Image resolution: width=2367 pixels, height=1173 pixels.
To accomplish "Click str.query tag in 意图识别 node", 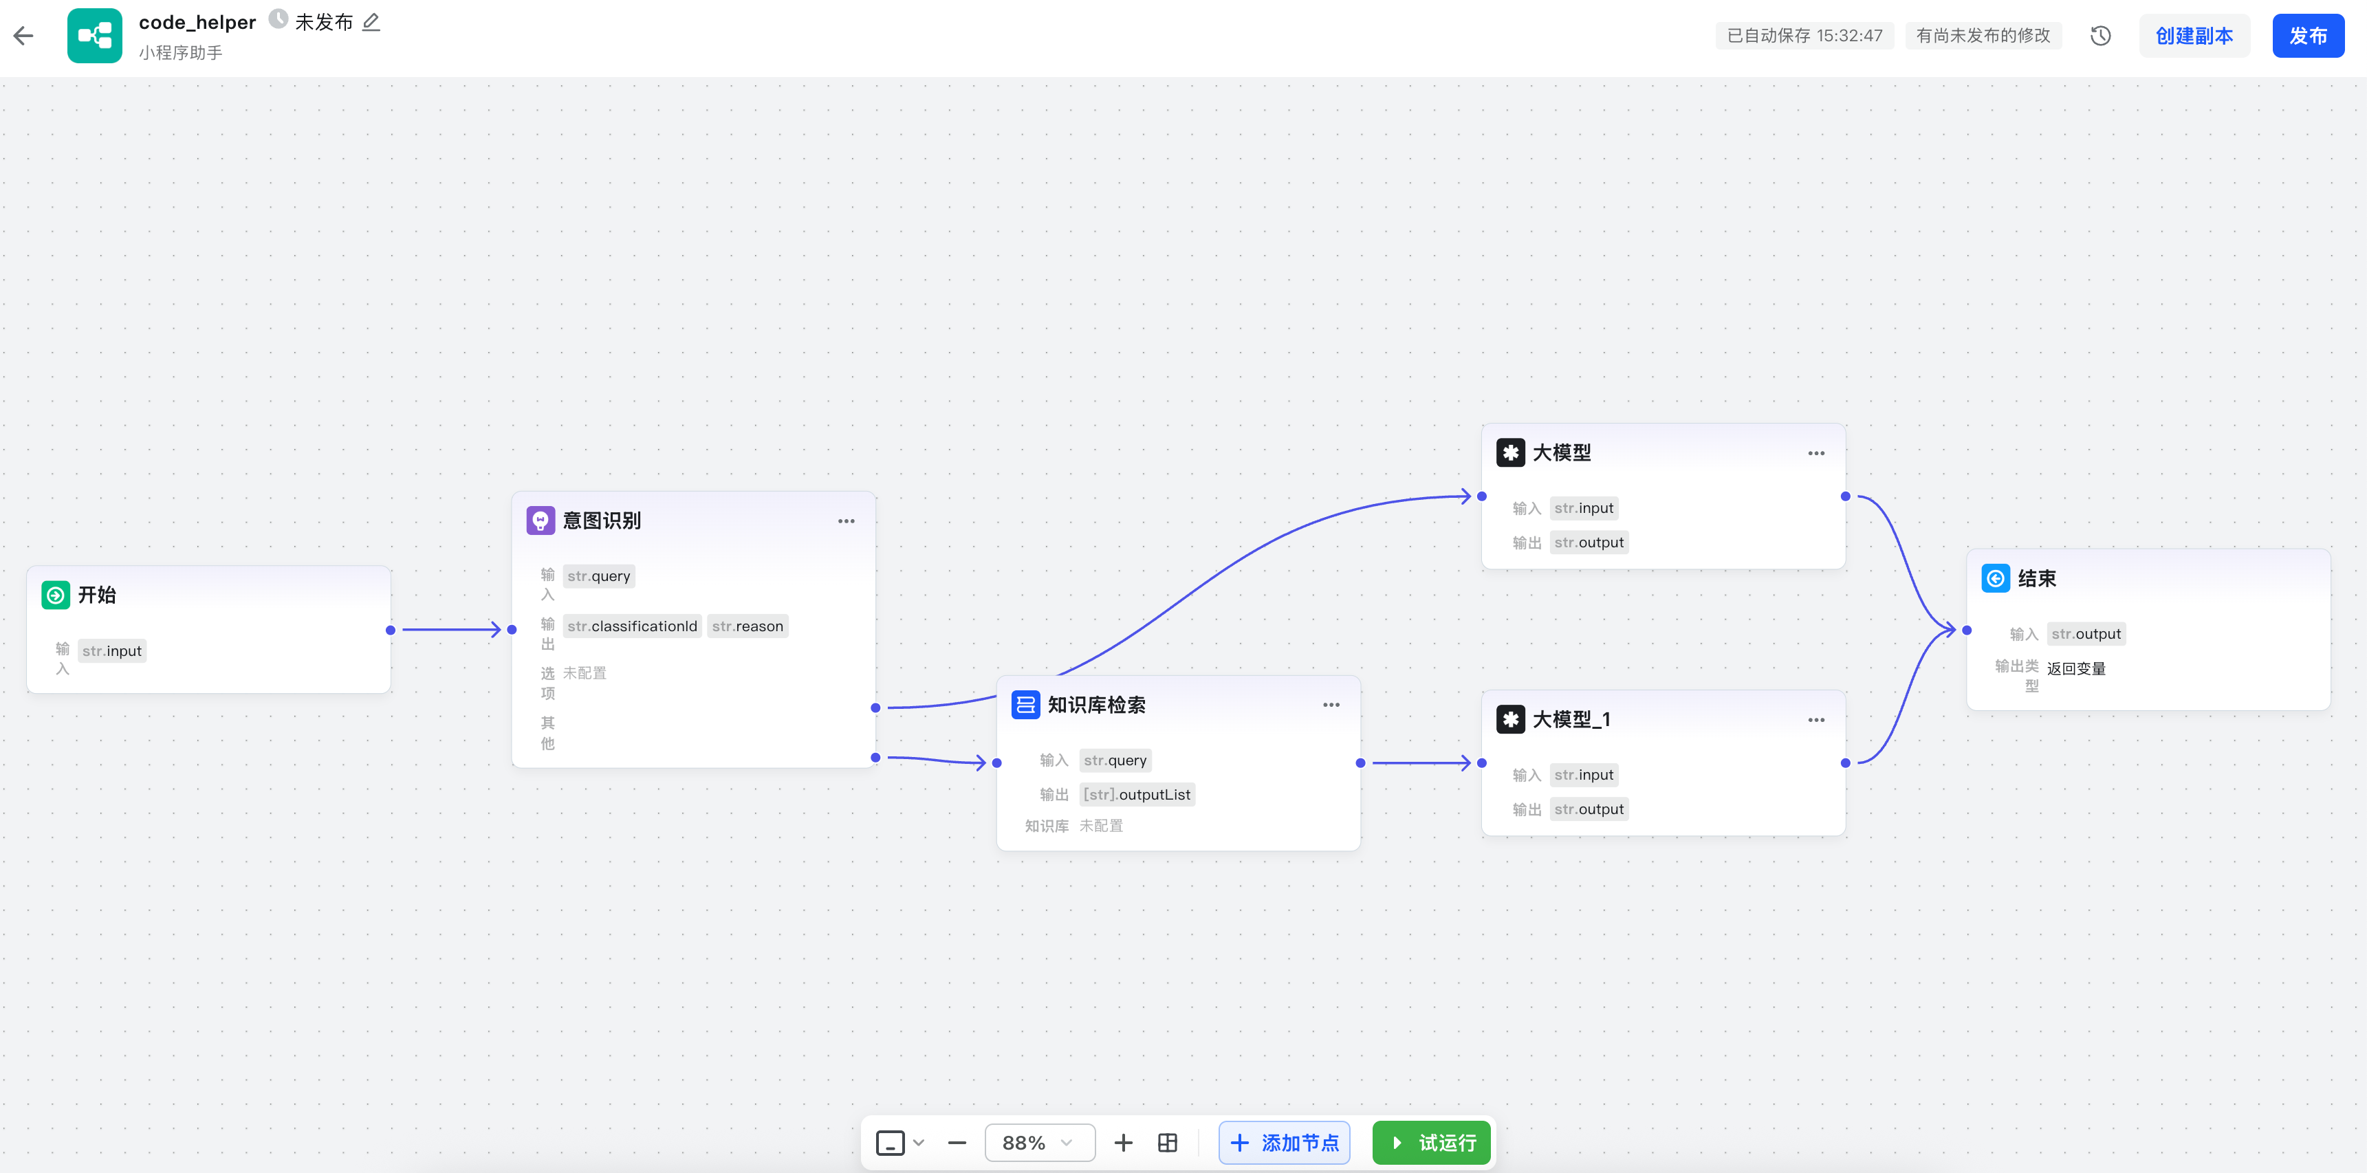I will 599,577.
